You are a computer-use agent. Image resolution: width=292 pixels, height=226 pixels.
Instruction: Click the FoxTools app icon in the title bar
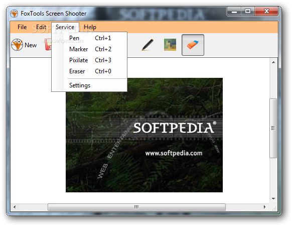pos(14,14)
